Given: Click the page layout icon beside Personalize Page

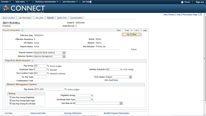Looking at the screenshot, I should click(x=201, y=15).
